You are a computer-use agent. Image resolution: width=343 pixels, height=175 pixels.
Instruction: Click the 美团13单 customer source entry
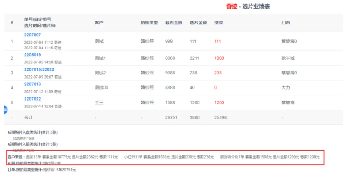(x=33, y=157)
